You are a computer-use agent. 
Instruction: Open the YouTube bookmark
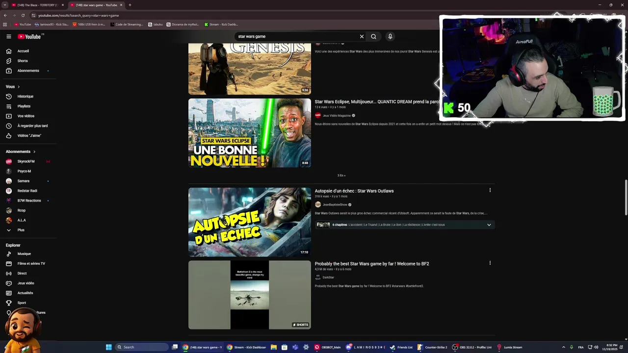tap(22, 24)
